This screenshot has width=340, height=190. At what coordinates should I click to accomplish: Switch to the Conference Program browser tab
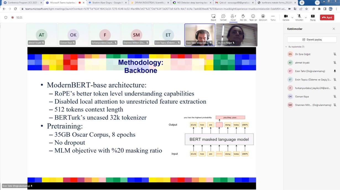(22, 3)
